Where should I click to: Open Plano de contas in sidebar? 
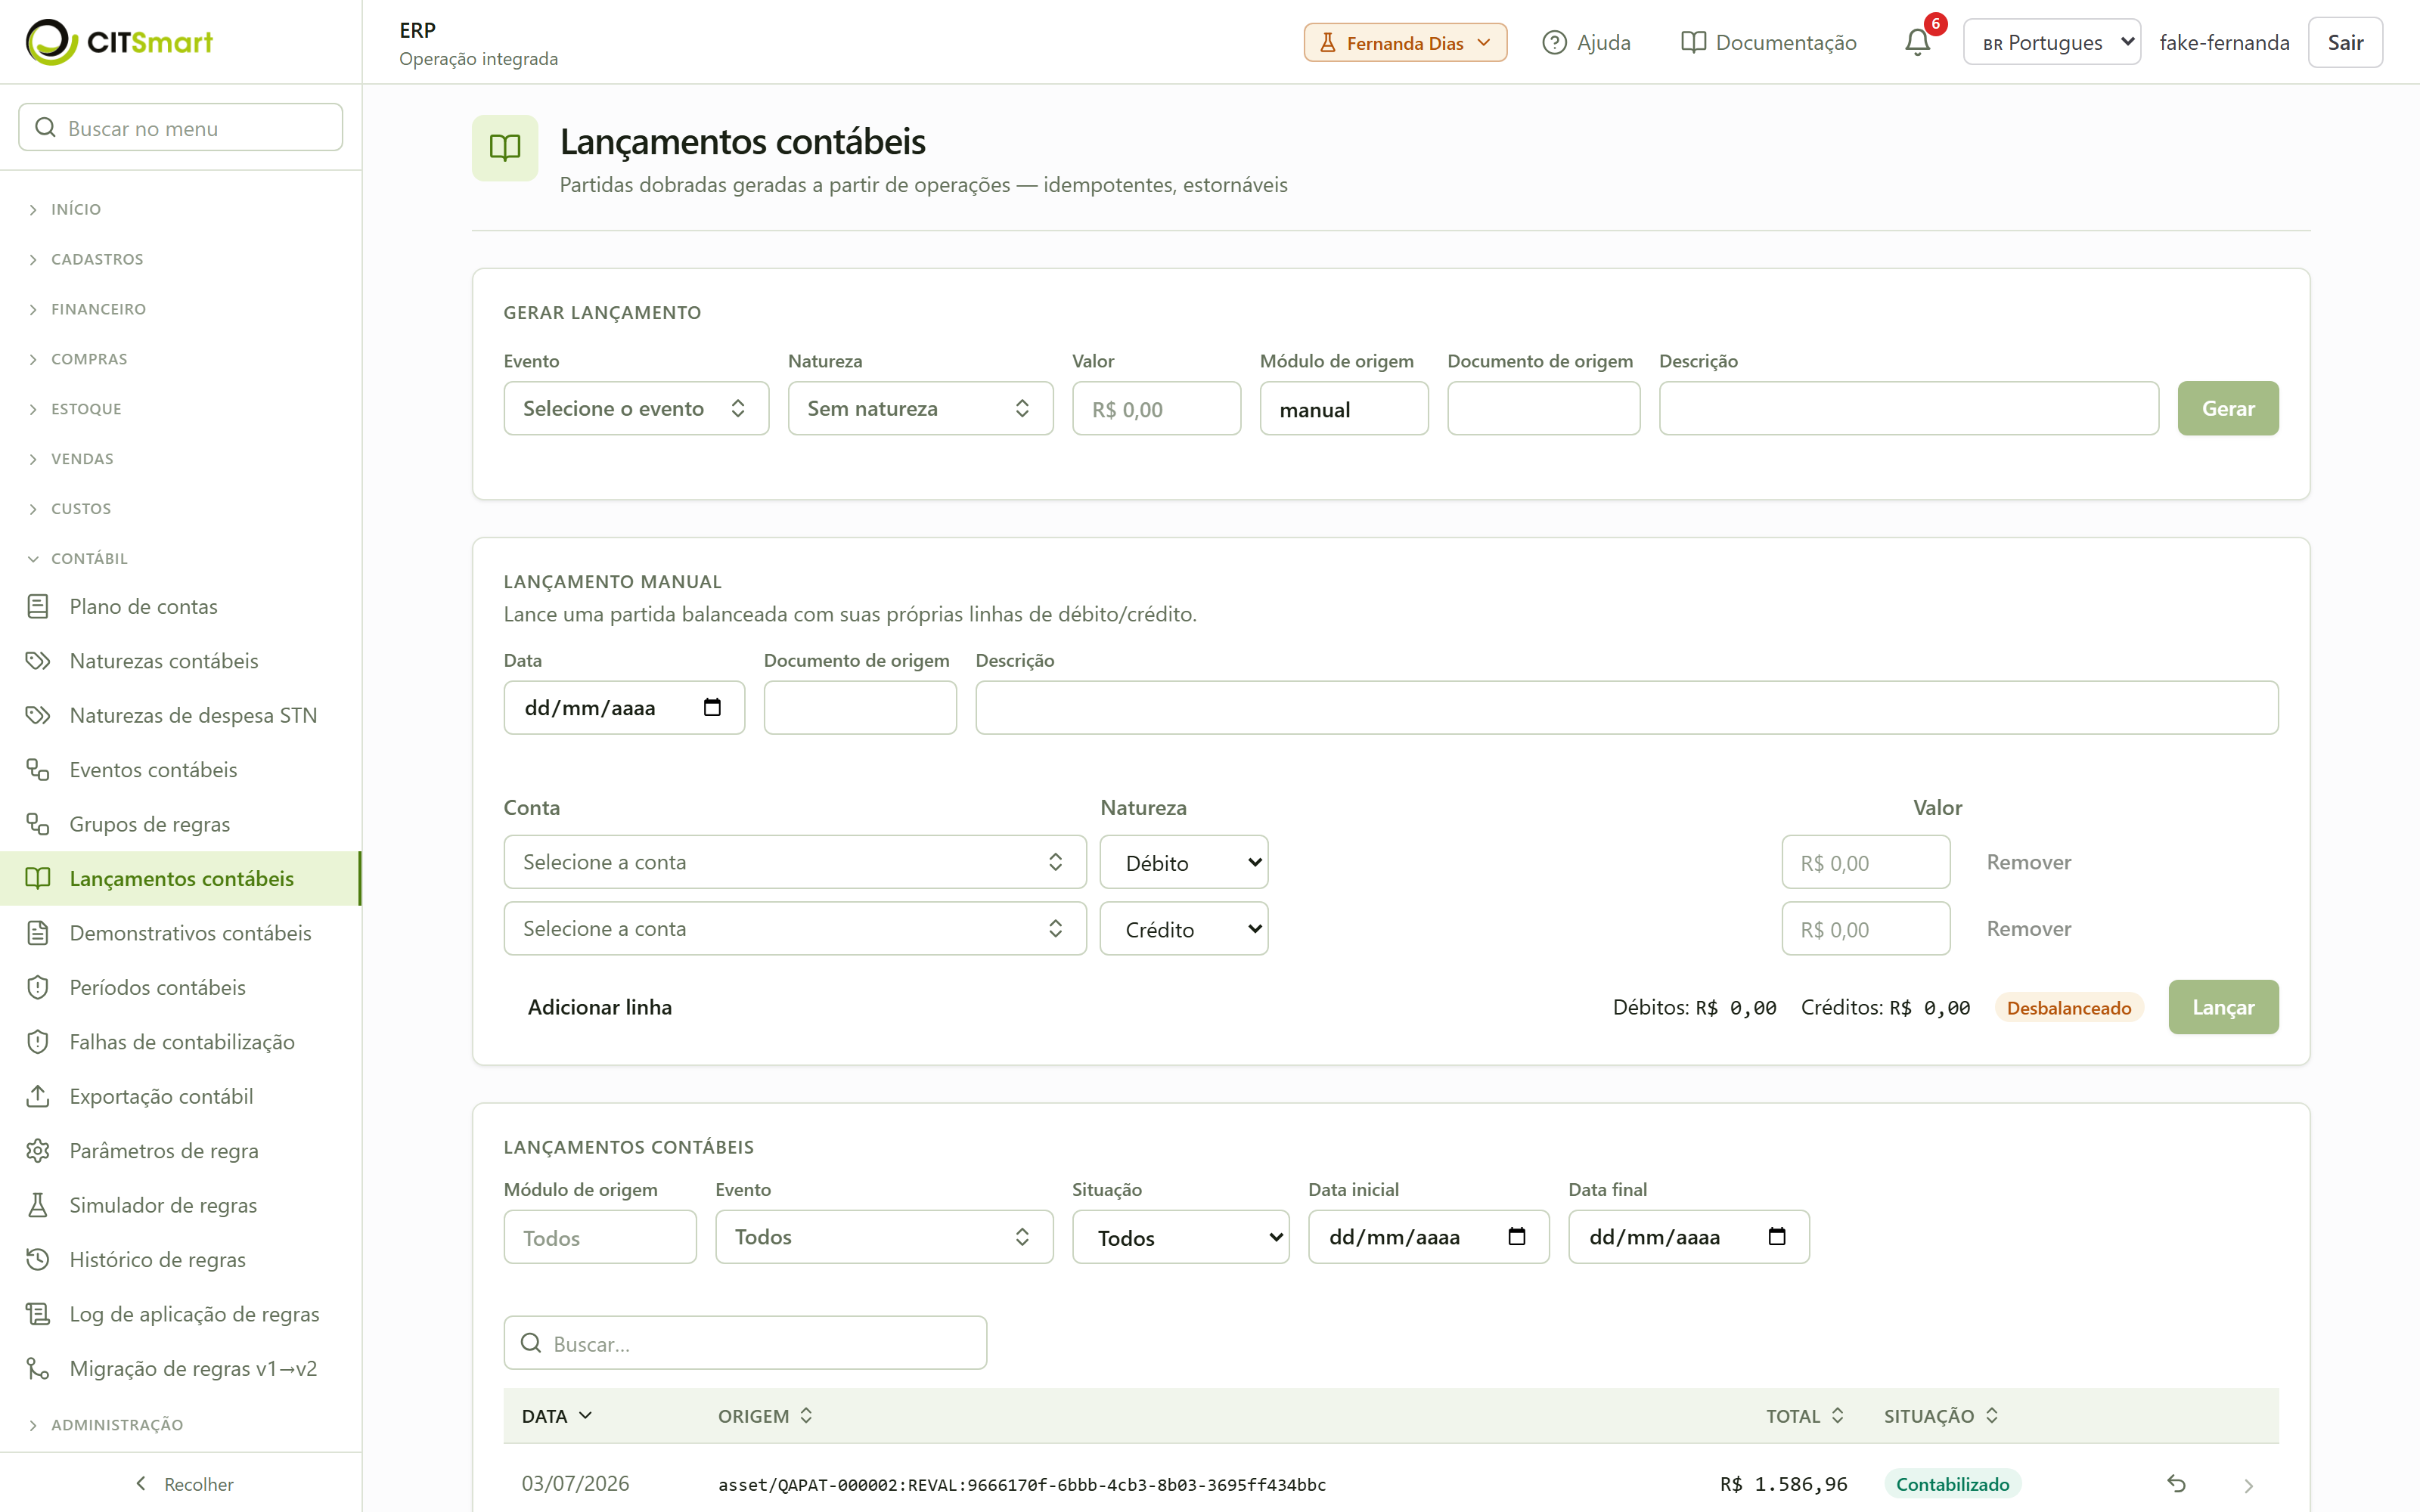(181, 606)
